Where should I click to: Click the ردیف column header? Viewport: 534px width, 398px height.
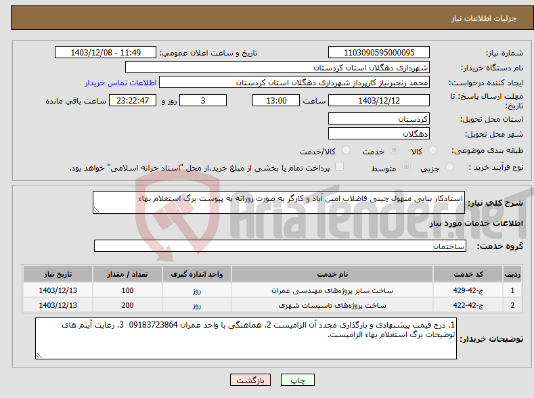512,274
